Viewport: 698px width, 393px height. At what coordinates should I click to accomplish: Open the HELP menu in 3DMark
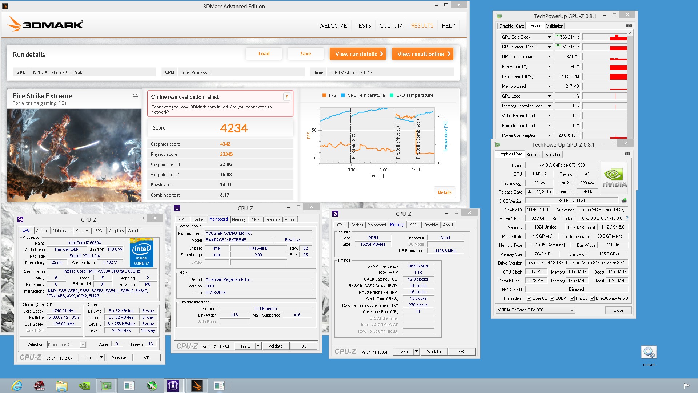coord(448,26)
